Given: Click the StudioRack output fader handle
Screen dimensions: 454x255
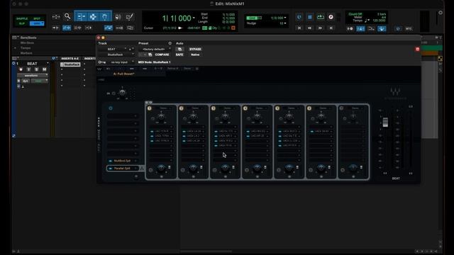Looking at the screenshot, I should [385, 123].
